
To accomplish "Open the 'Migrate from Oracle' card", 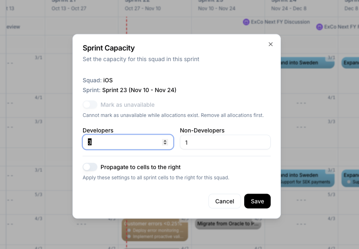I will click(x=228, y=223).
